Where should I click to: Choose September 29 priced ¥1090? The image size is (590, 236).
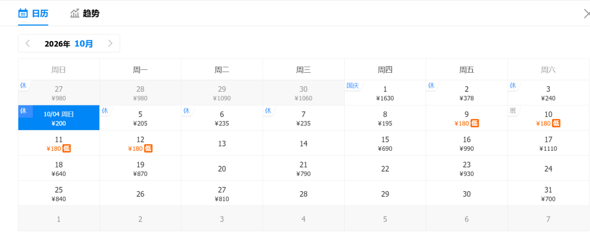point(222,92)
